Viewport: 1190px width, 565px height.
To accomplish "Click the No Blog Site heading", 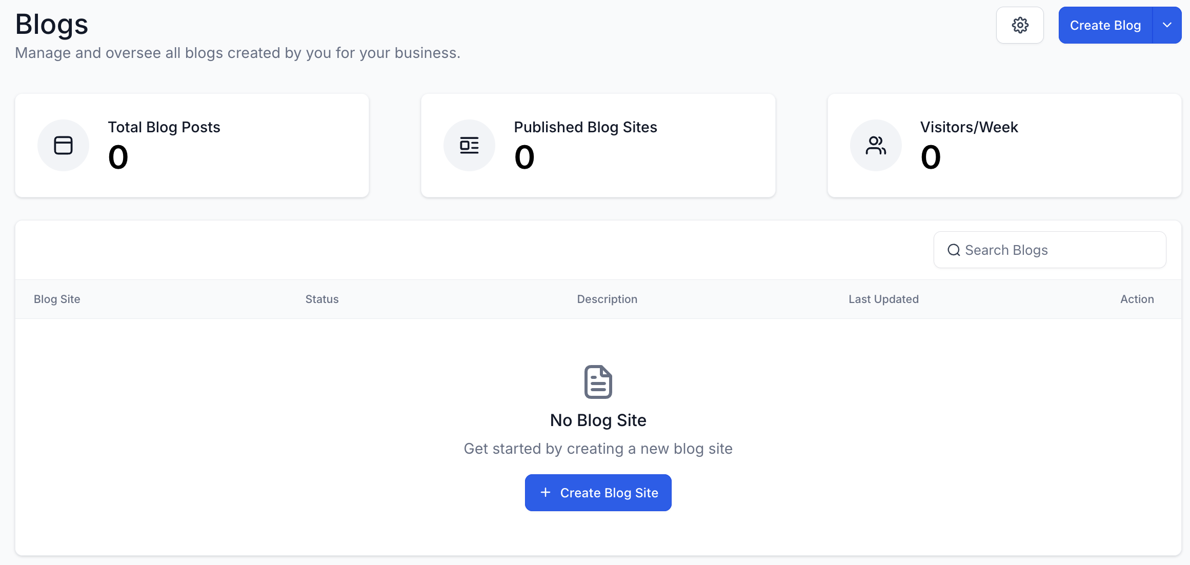I will (x=598, y=420).
